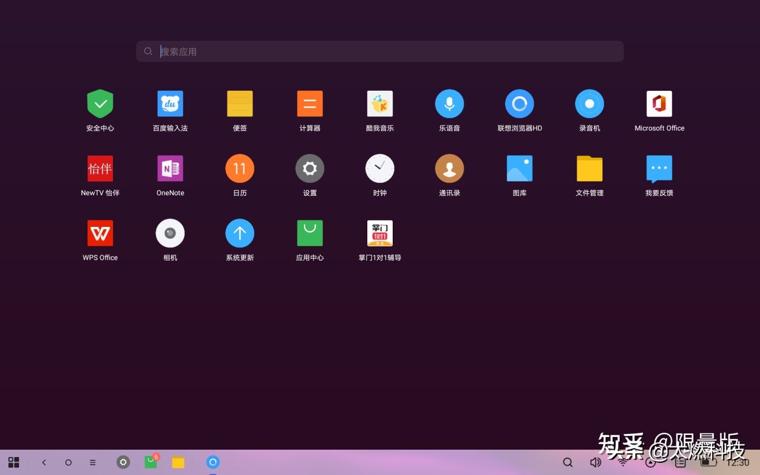This screenshot has height=475, width=760.
Task: Open 系统更新 system update app
Action: (x=240, y=233)
